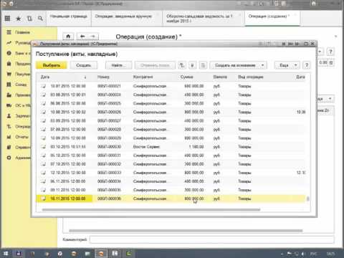Select row dated 03.09.2015
344x258 pixels.
[171, 120]
